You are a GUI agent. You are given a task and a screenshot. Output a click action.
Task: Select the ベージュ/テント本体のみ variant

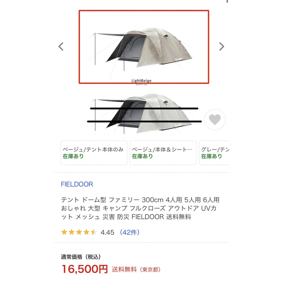point(94,153)
